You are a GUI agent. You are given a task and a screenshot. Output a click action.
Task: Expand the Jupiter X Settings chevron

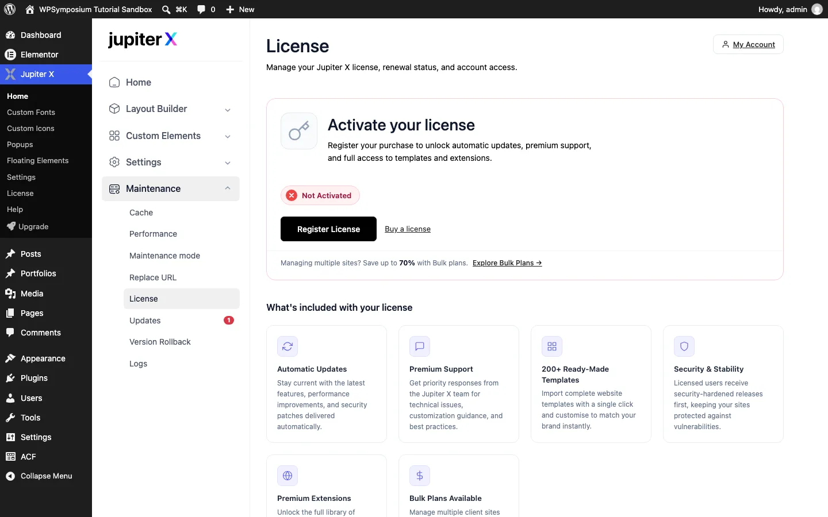click(x=228, y=163)
